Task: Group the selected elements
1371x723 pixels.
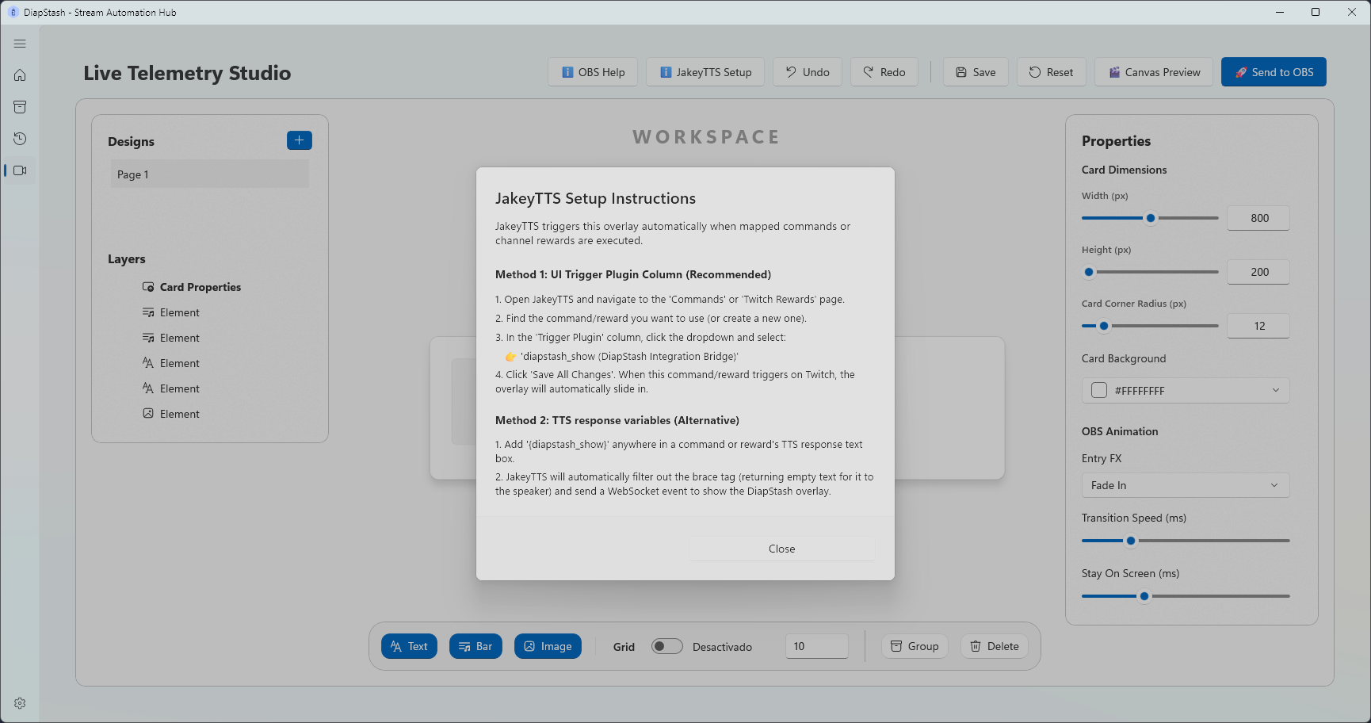Action: [915, 646]
